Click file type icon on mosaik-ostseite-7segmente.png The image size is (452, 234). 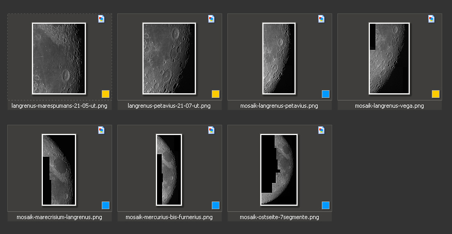click(321, 130)
